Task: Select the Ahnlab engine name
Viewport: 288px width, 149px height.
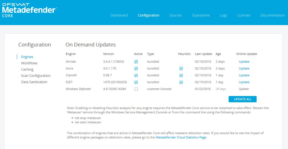Action: coord(71,62)
